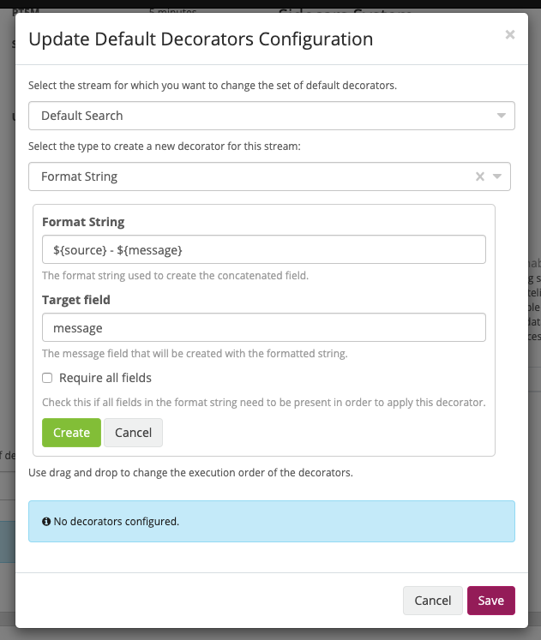The image size is (541, 640).
Task: Enable the Require all fields checkbox
Action: coord(47,378)
